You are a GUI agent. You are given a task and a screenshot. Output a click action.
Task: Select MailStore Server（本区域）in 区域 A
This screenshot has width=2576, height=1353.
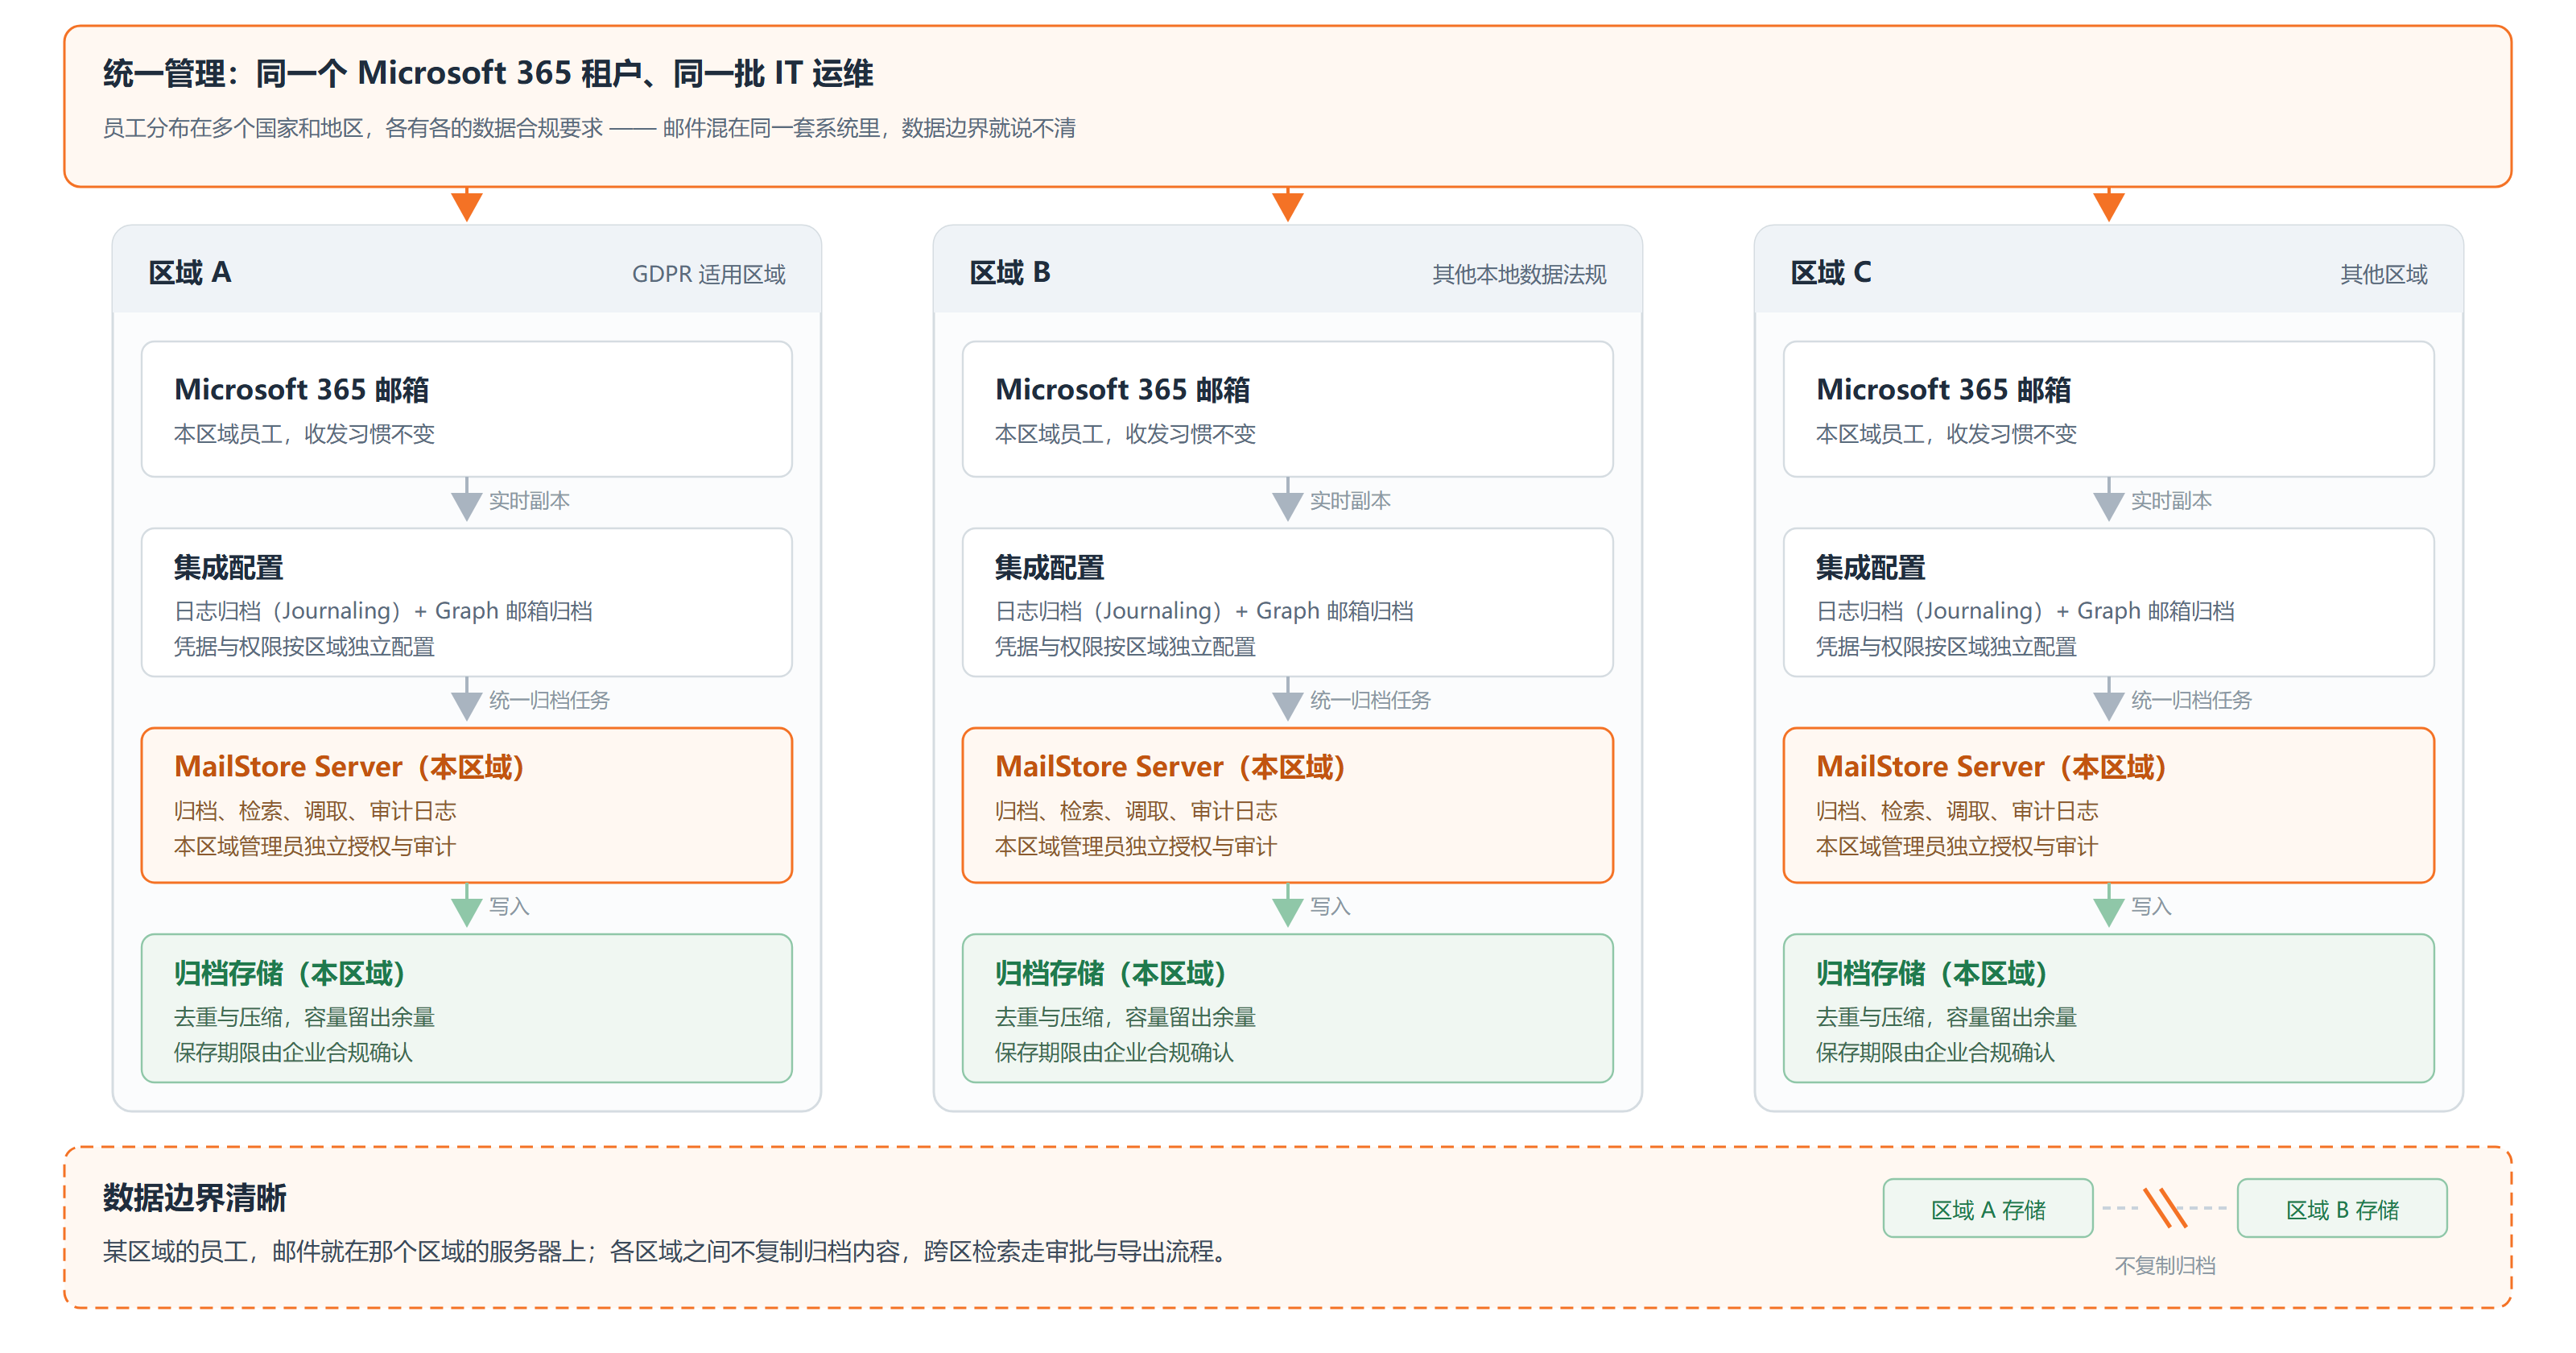[x=467, y=805]
